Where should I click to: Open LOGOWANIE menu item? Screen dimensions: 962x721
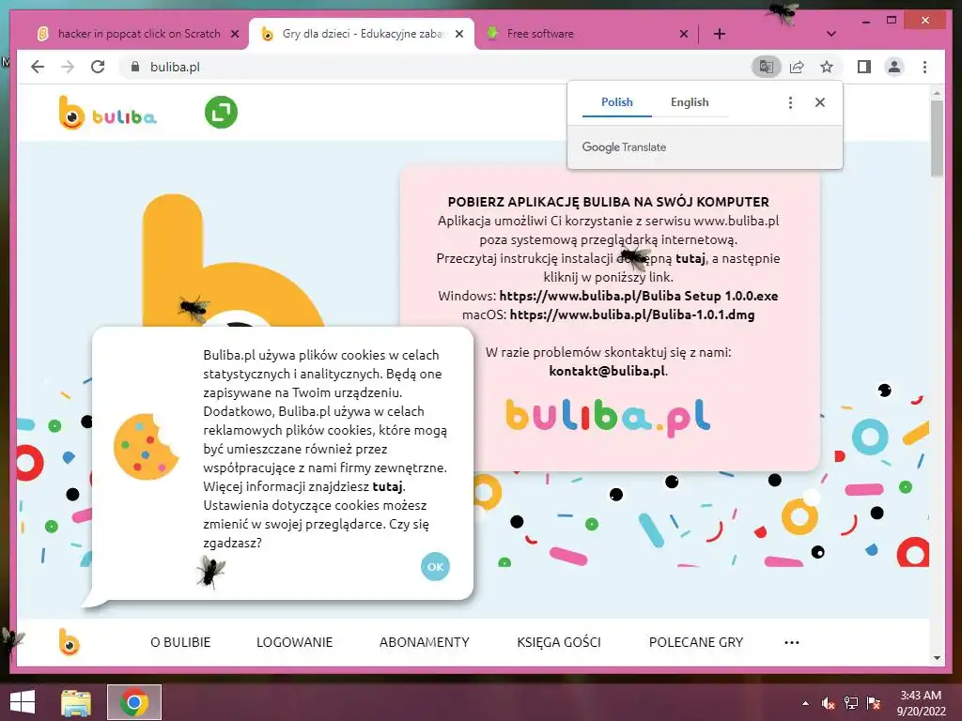(294, 642)
